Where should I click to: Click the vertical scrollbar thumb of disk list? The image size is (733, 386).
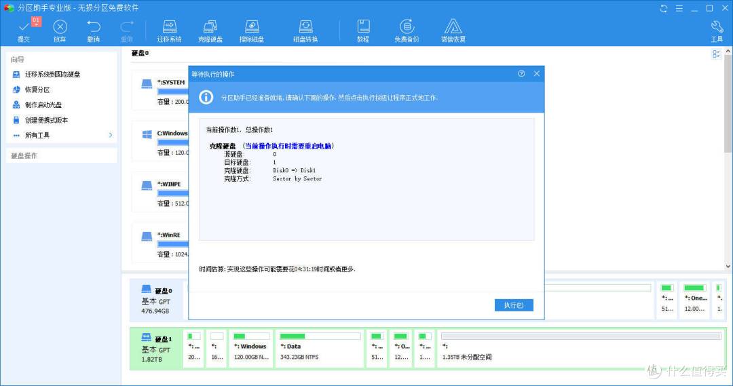(x=728, y=104)
